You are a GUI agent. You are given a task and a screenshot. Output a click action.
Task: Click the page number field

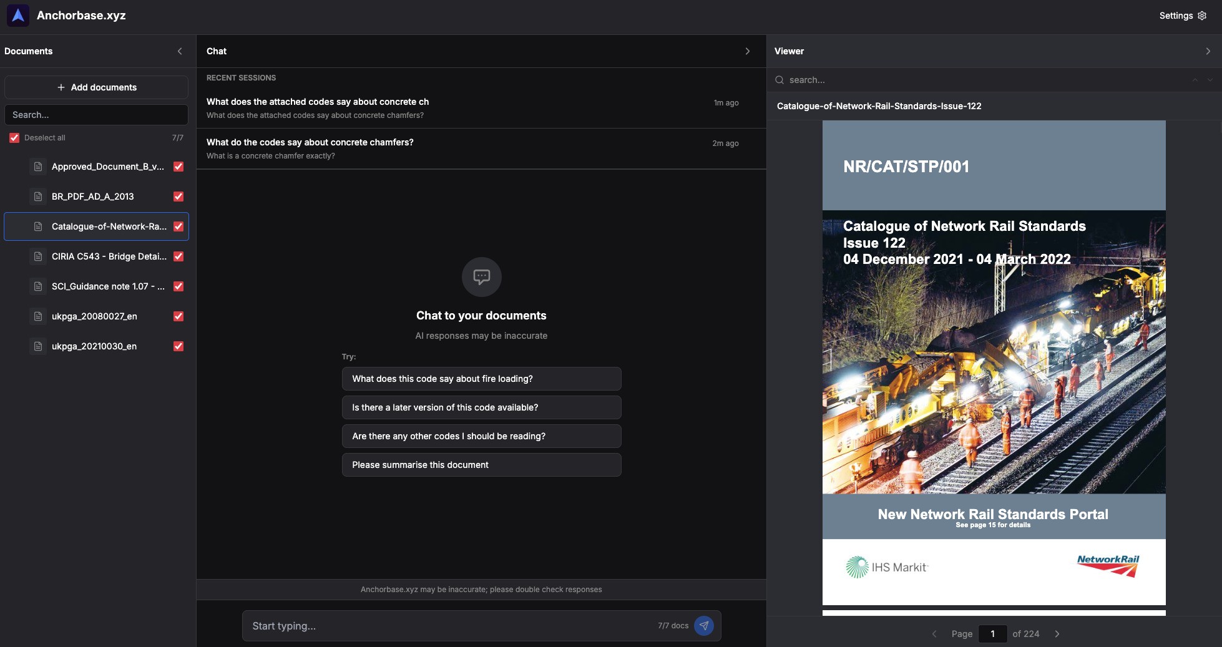(x=992, y=634)
